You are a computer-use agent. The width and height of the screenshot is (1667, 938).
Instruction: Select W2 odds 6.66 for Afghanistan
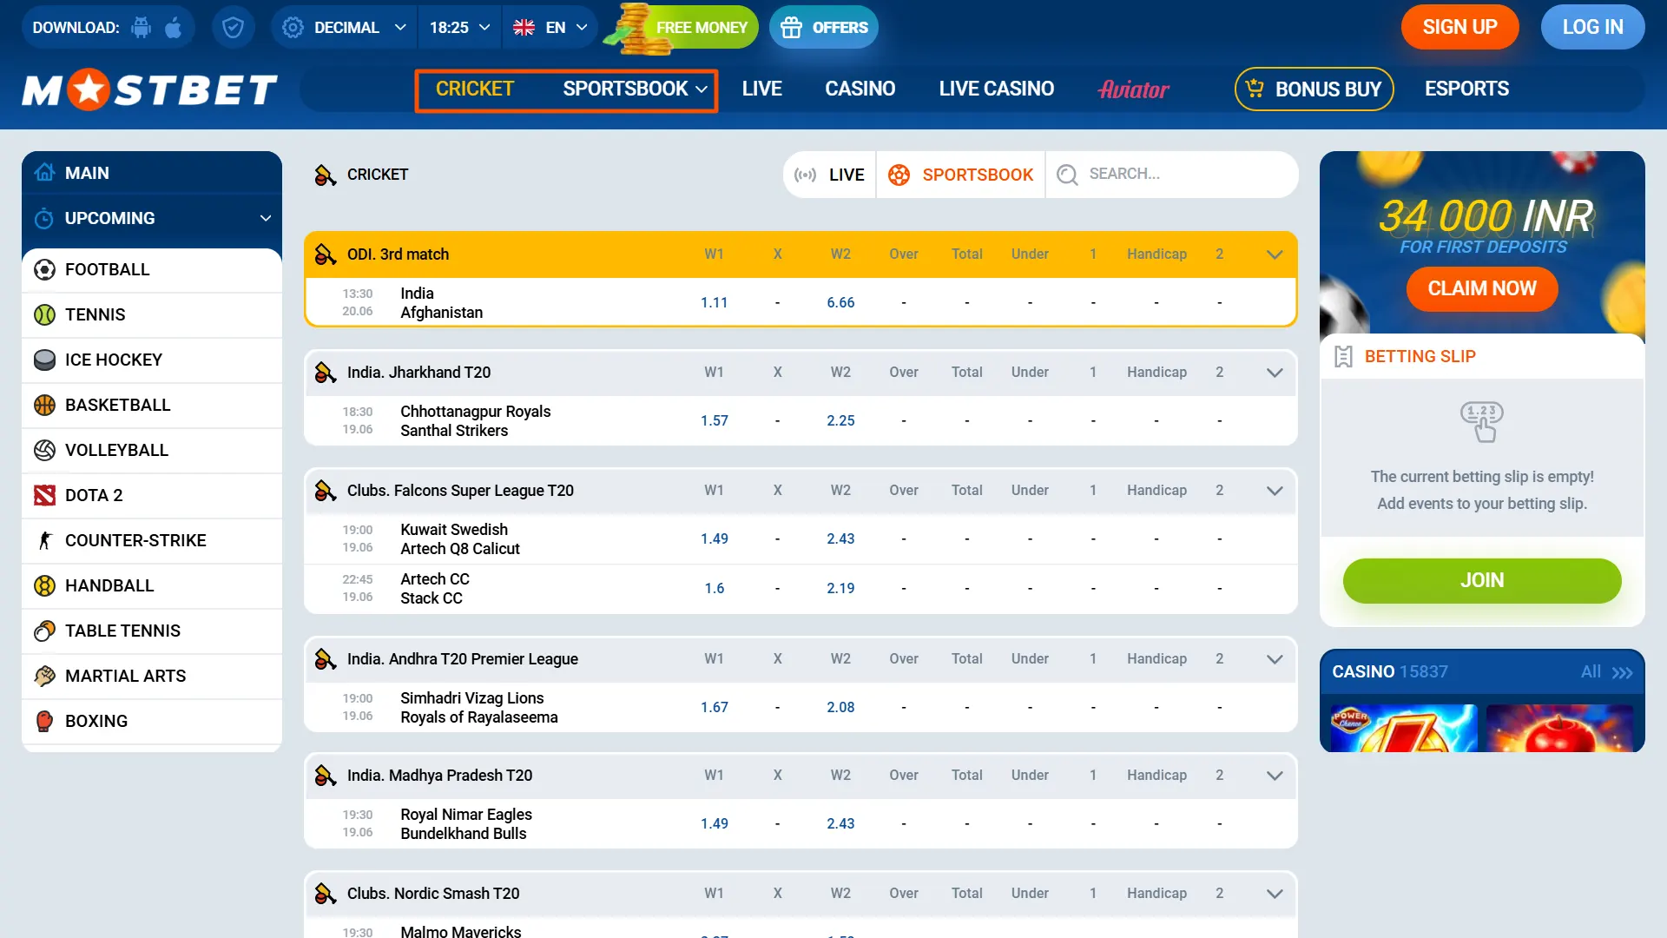840,303
